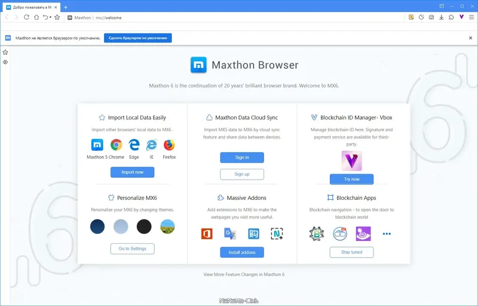Toggle night mode moon icon
This screenshot has height=306, width=478.
[x=421, y=17]
